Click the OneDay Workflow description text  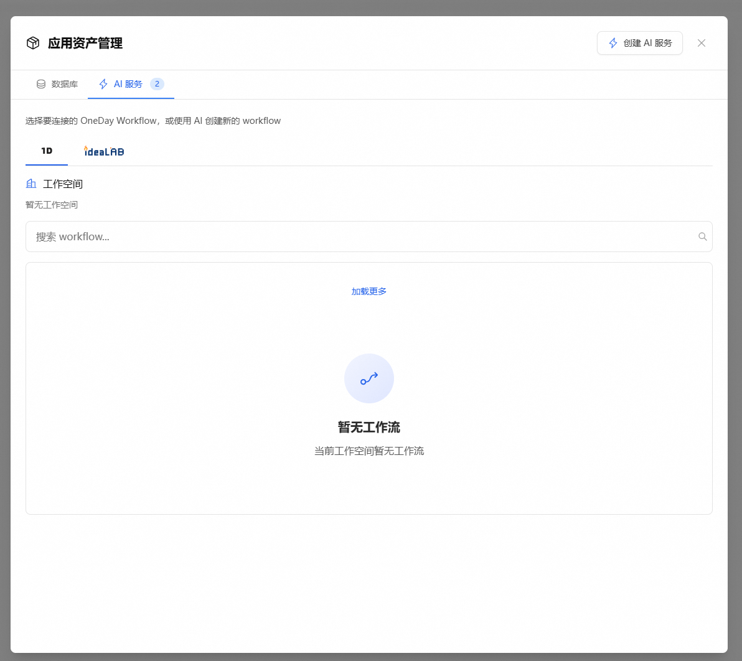[153, 121]
